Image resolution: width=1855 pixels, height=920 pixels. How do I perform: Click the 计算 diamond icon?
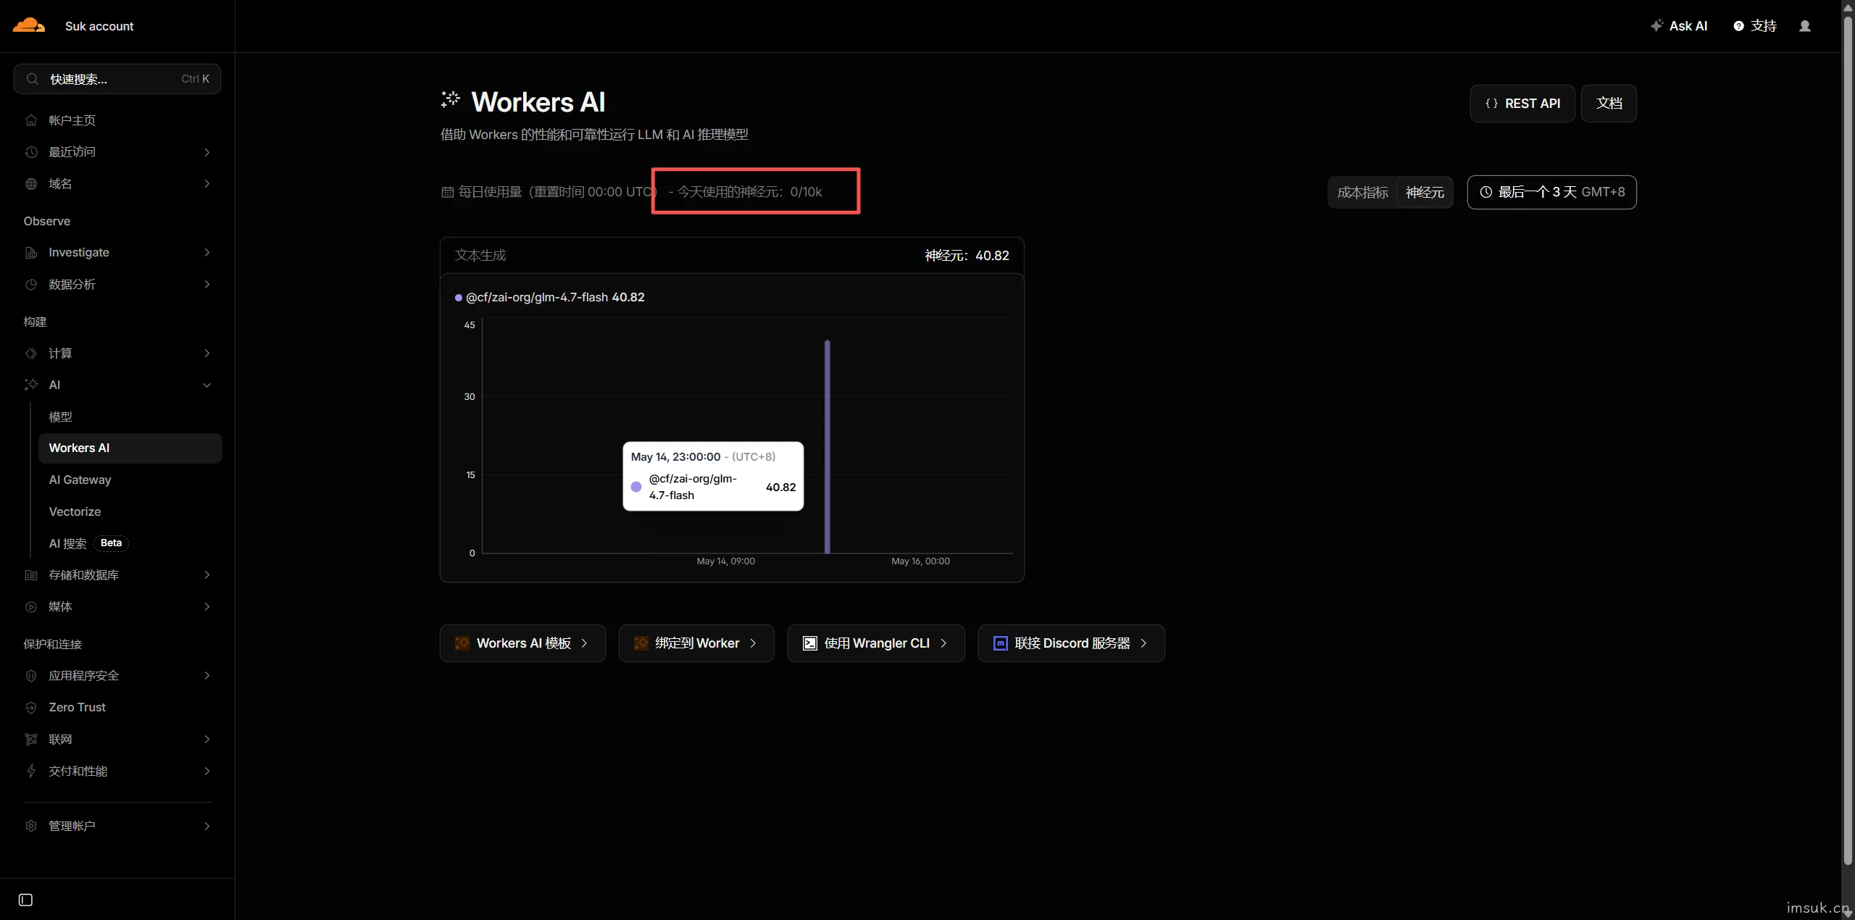click(x=31, y=354)
